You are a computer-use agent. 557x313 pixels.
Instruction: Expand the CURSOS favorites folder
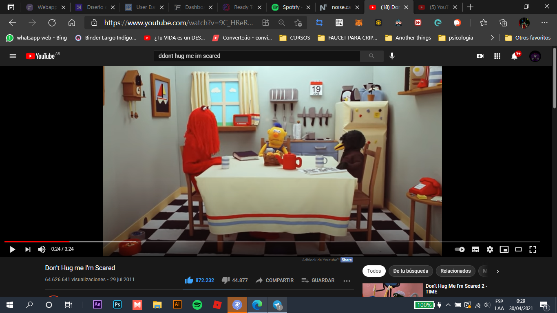click(x=294, y=38)
